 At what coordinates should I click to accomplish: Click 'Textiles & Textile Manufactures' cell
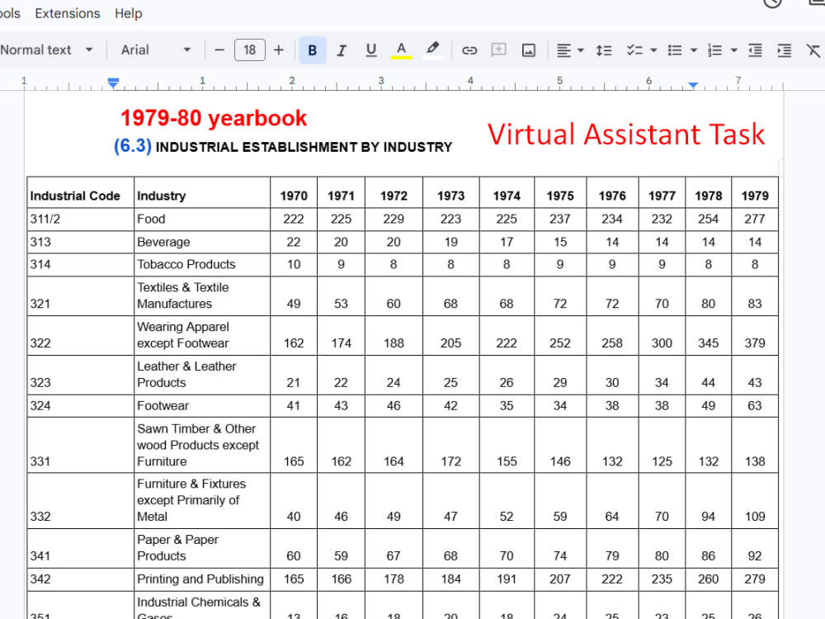(x=202, y=295)
